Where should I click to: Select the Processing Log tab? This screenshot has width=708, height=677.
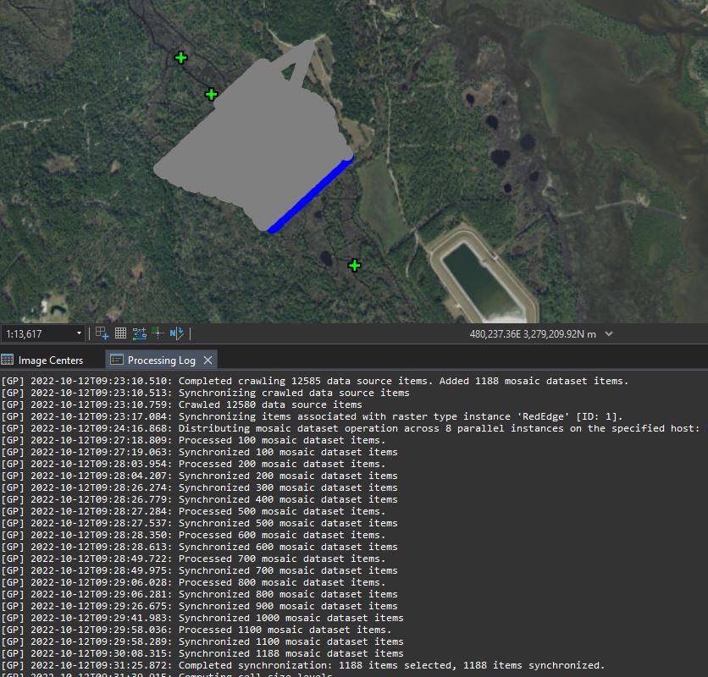163,360
